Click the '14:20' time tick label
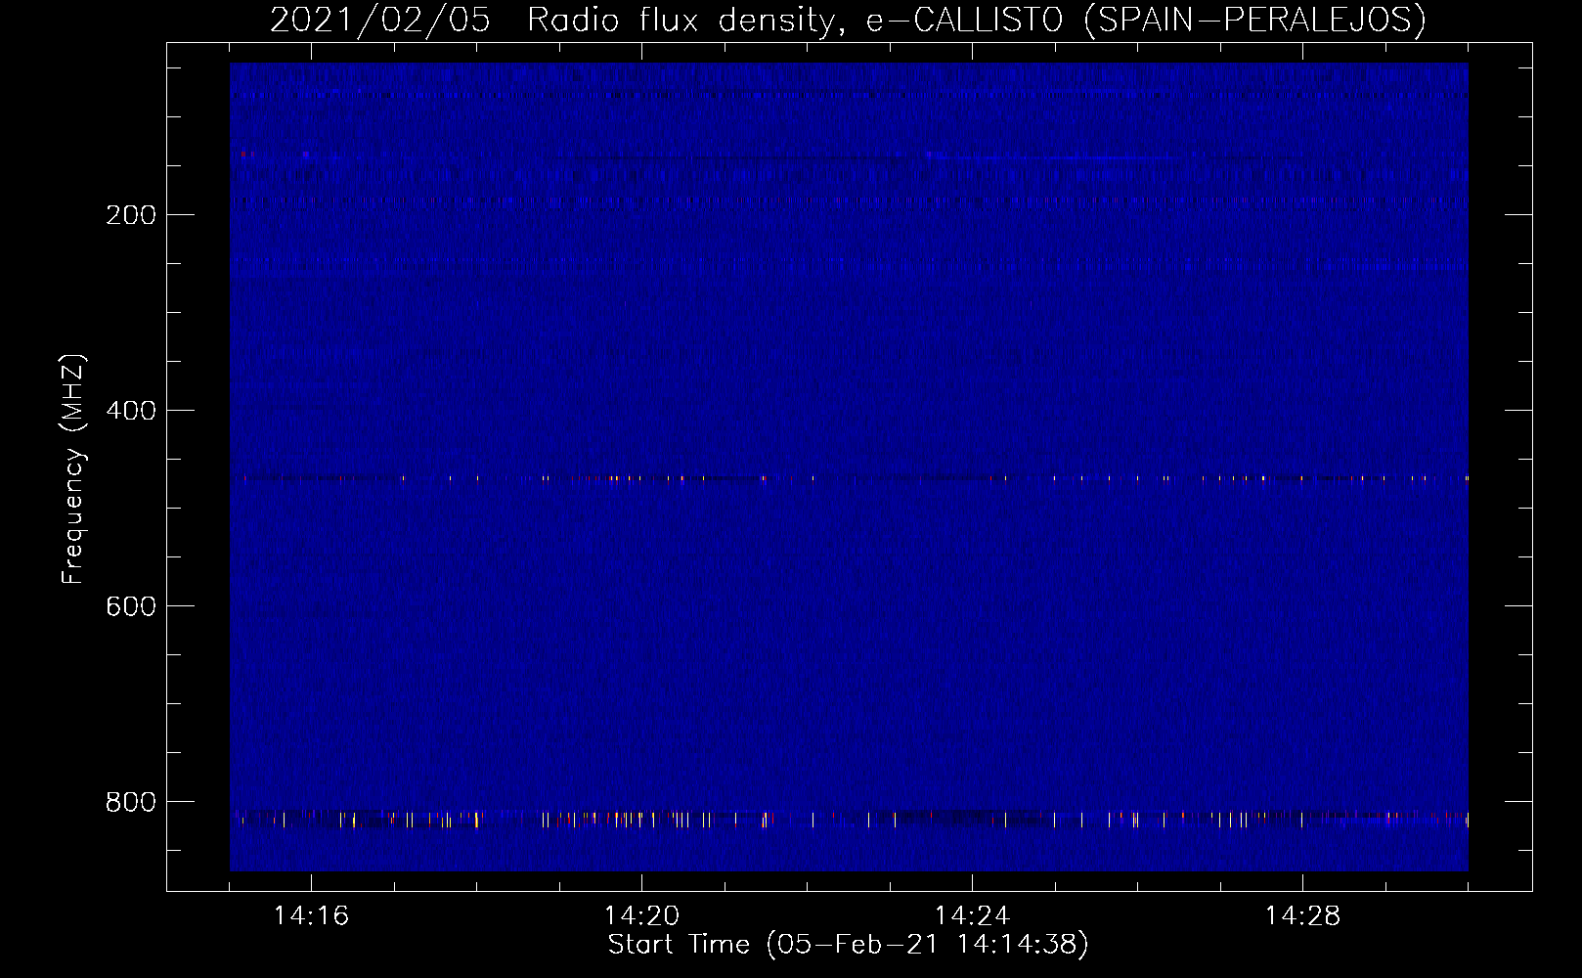Image resolution: width=1582 pixels, height=978 pixels. [x=641, y=916]
